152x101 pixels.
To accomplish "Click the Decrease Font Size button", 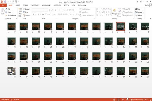I will pos(52,10).
